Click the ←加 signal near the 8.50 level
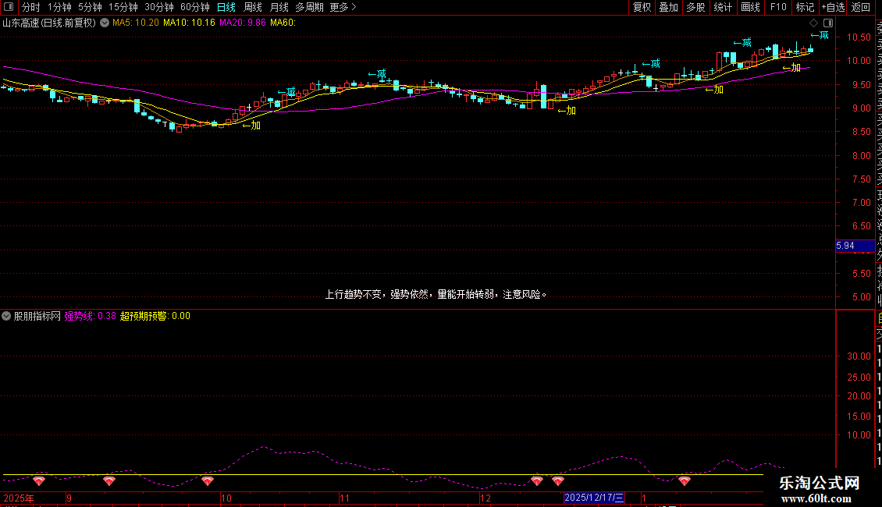 (251, 126)
